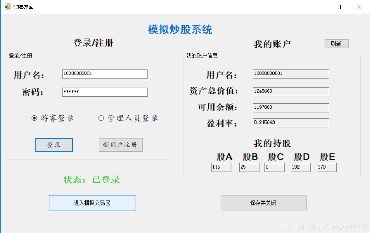Click the 用户名 input field in the login panel

(x=104, y=74)
